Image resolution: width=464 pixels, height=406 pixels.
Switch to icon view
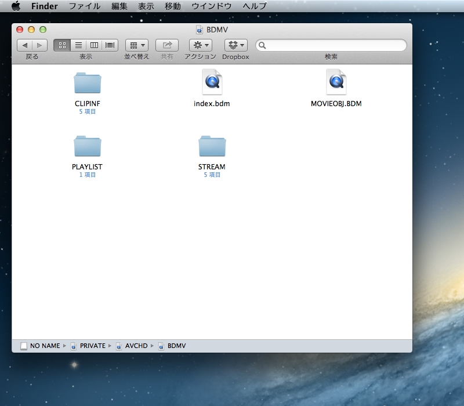pos(62,45)
